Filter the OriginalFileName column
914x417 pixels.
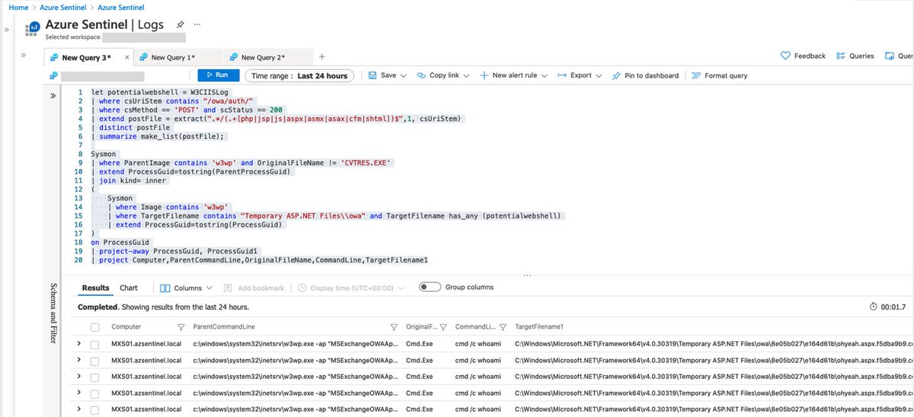click(443, 327)
